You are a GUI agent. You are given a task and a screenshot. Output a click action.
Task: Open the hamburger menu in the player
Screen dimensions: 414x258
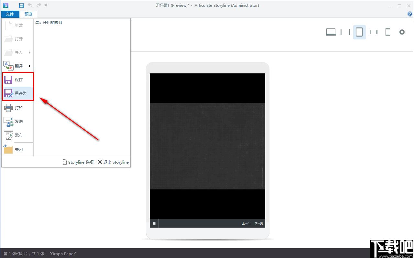coord(154,223)
